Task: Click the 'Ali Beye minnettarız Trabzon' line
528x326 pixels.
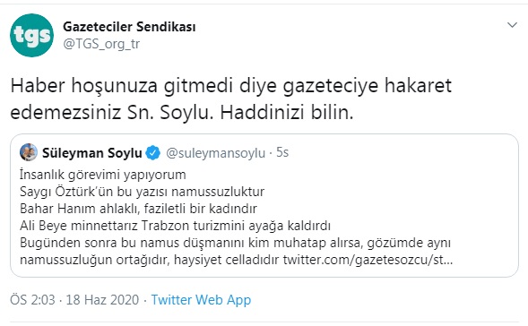Action: tap(175, 226)
